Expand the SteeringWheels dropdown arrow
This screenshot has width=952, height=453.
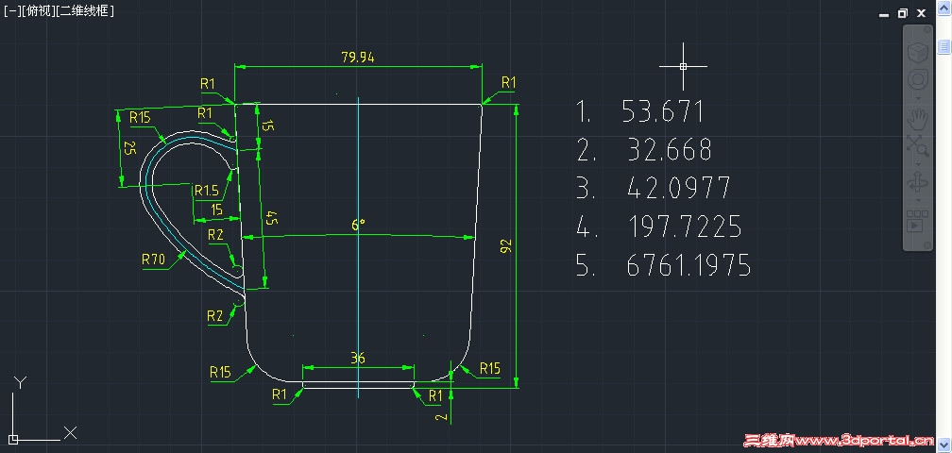point(917,97)
